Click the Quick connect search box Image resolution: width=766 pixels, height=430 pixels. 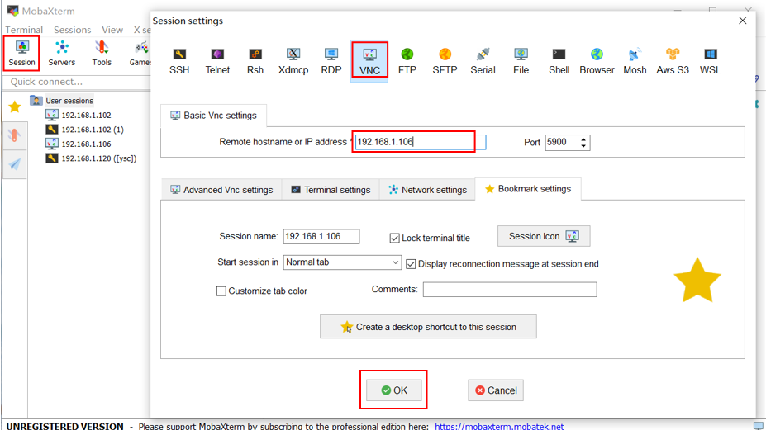click(x=77, y=82)
